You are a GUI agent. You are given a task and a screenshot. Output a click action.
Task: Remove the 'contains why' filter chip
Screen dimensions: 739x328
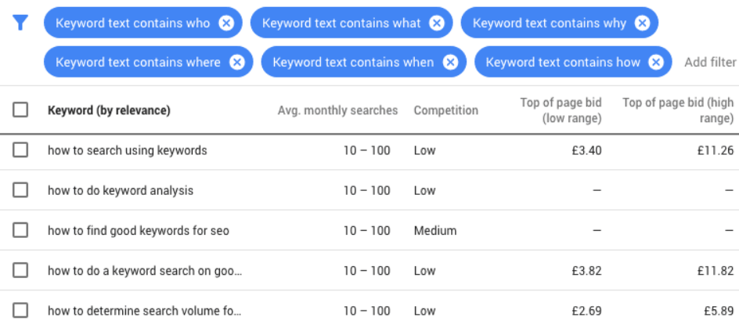(642, 23)
